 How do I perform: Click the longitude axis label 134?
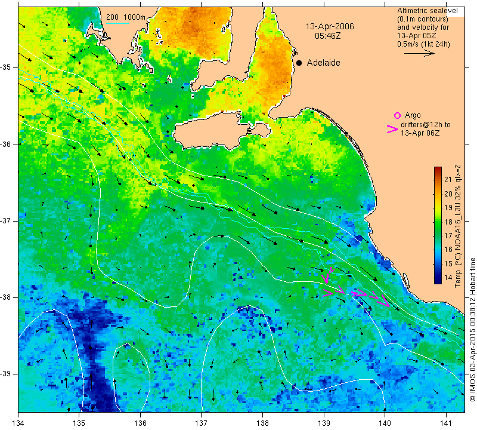pos(18,423)
